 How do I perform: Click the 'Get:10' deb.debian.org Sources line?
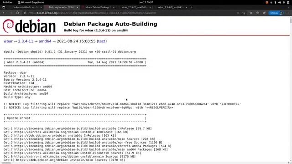[64, 160]
